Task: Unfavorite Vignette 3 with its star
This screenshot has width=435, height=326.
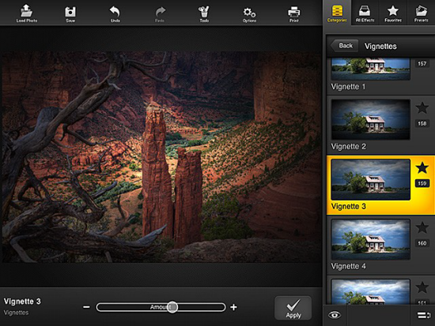Action: click(x=422, y=167)
